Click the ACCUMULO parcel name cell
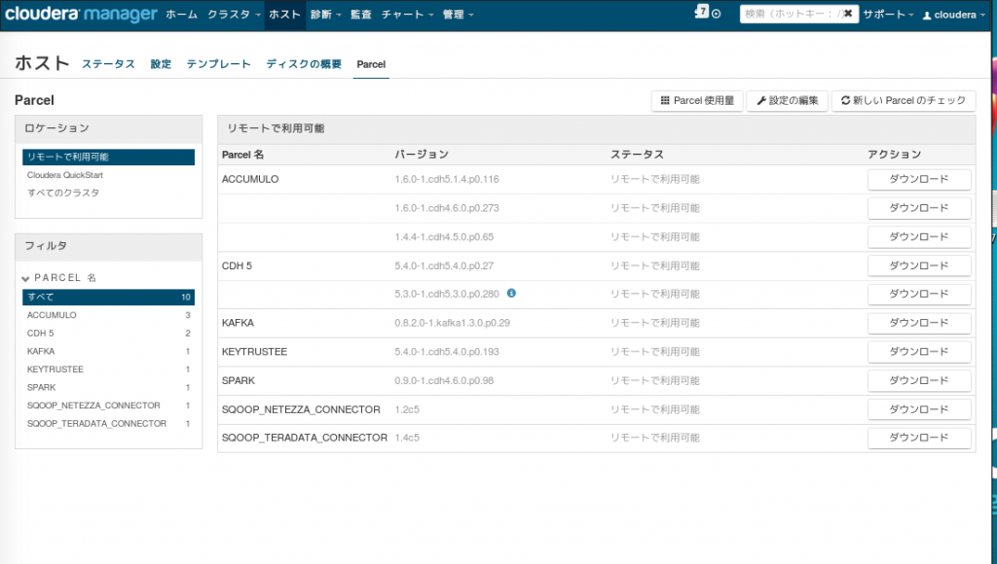 250,179
